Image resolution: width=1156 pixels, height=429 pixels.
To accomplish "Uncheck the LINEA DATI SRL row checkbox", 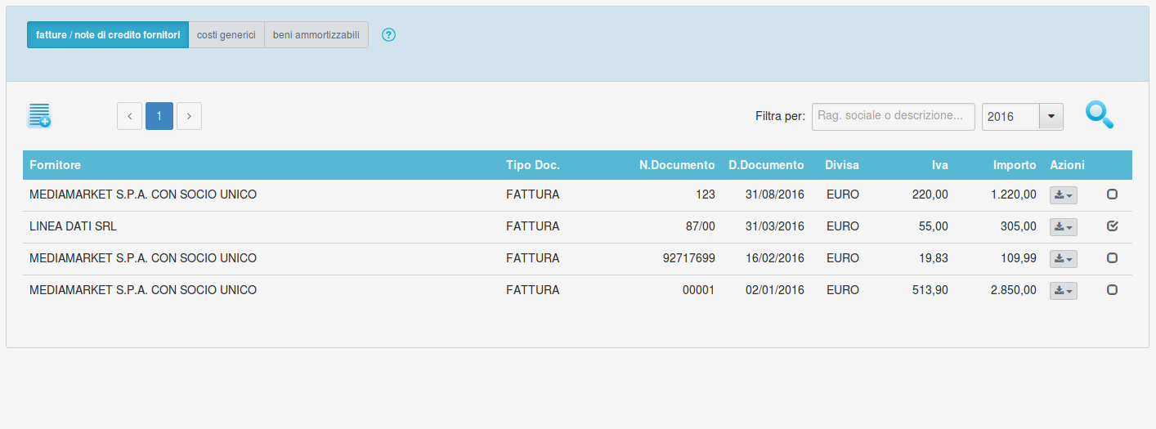I will pyautogui.click(x=1112, y=226).
